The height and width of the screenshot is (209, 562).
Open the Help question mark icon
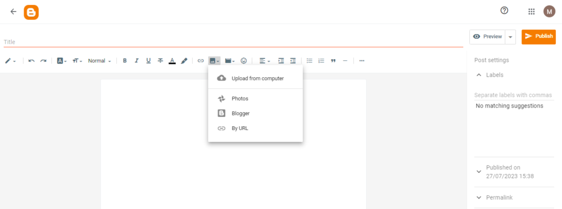(x=504, y=11)
